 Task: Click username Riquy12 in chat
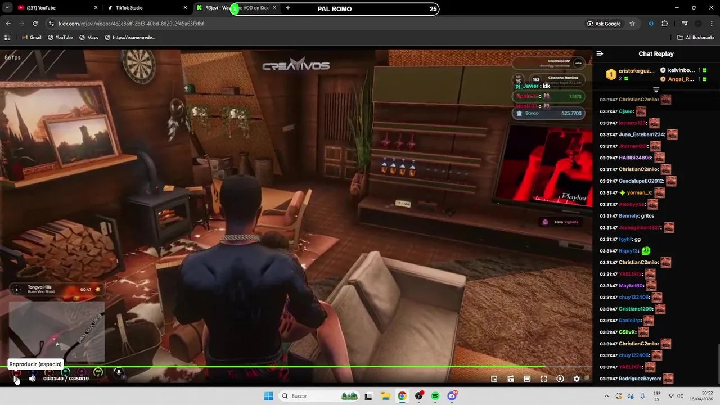point(628,251)
